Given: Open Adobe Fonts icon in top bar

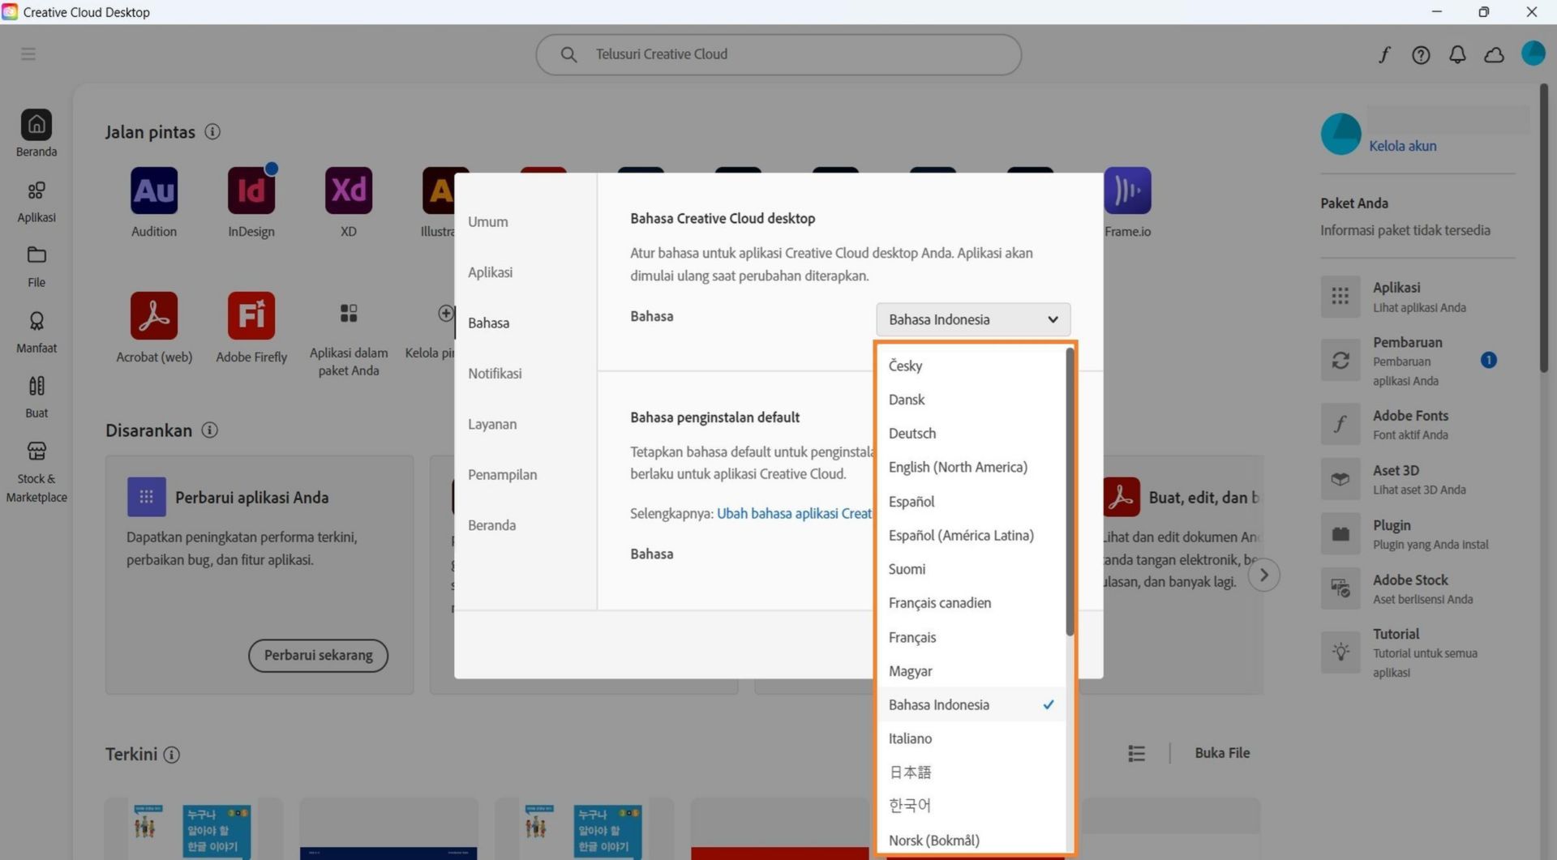Looking at the screenshot, I should pyautogui.click(x=1384, y=54).
